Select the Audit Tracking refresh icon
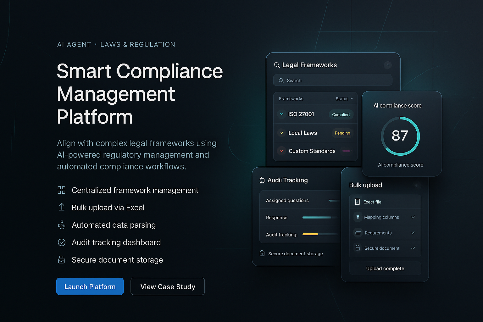The image size is (483, 322). pyautogui.click(x=262, y=180)
